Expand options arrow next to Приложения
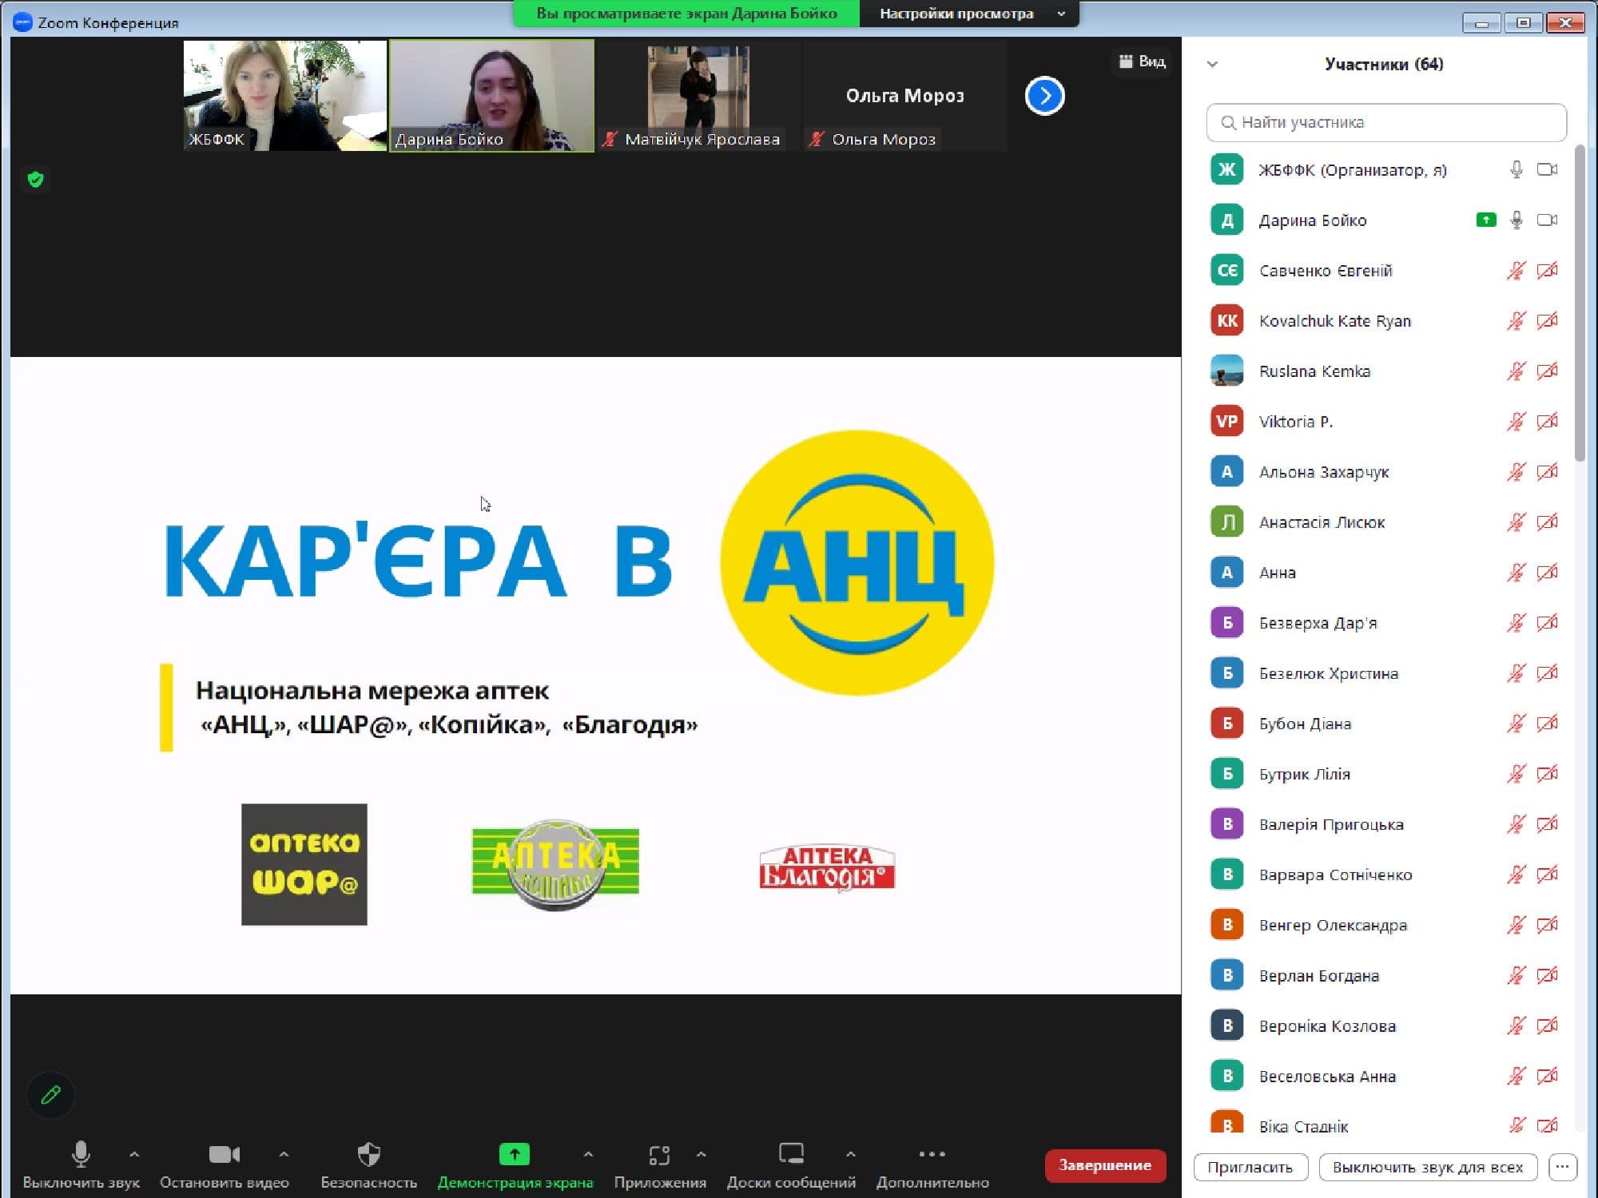This screenshot has height=1198, width=1598. (701, 1154)
